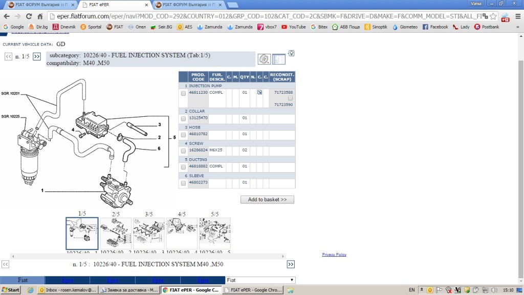This screenshot has width=524, height=295.
Task: Open Chrome menu hamburger button
Action: point(516,16)
